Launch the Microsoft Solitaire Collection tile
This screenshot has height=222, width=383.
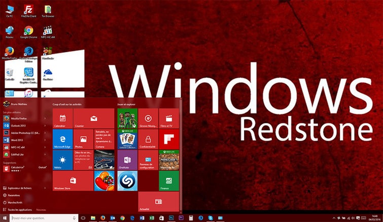127,139
